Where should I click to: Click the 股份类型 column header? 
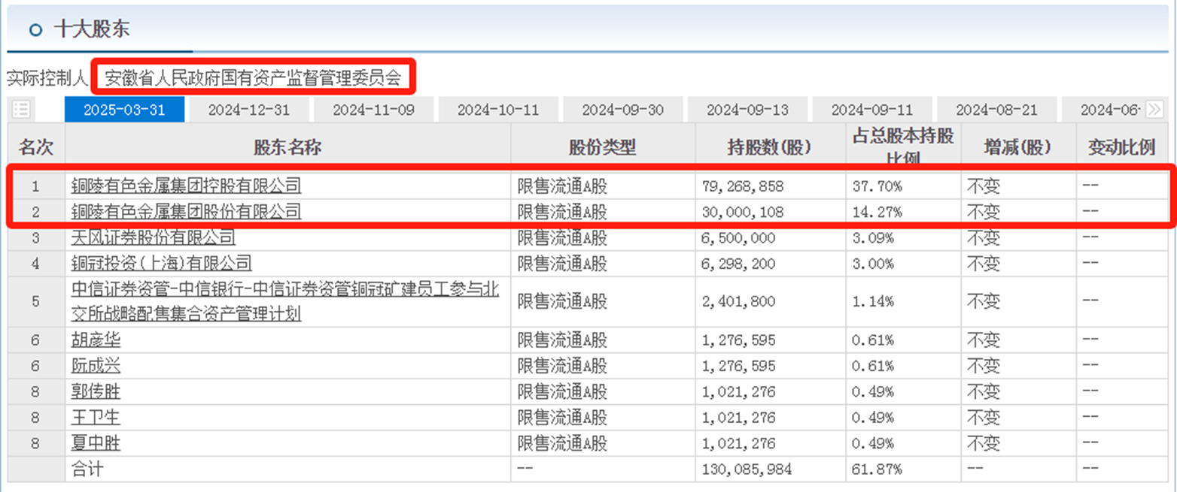[603, 147]
